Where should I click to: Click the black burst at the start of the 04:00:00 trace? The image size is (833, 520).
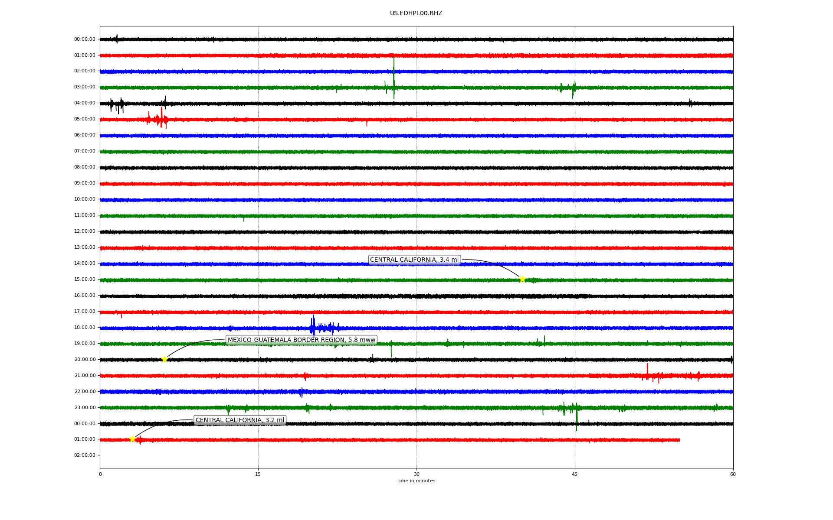coord(117,104)
